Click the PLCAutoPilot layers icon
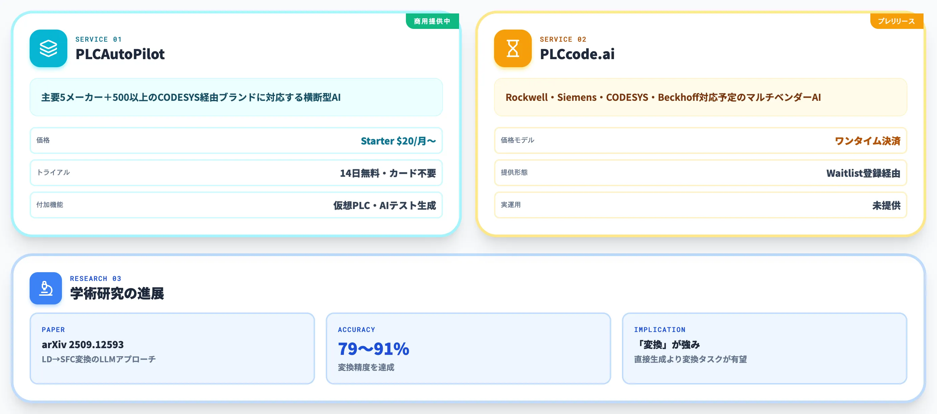 (x=48, y=48)
